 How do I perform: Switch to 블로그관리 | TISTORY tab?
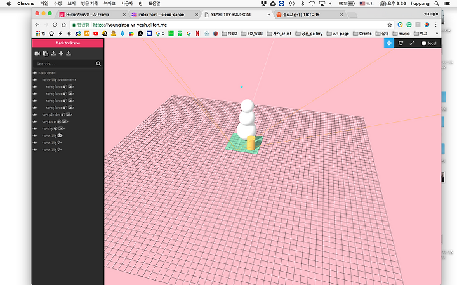tap(310, 14)
